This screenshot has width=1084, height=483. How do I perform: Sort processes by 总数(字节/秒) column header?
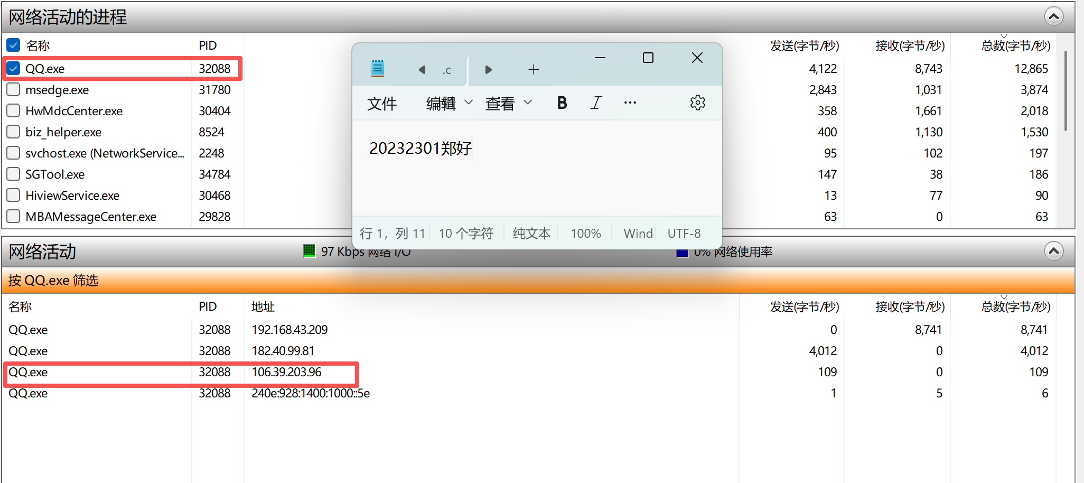(x=1015, y=45)
